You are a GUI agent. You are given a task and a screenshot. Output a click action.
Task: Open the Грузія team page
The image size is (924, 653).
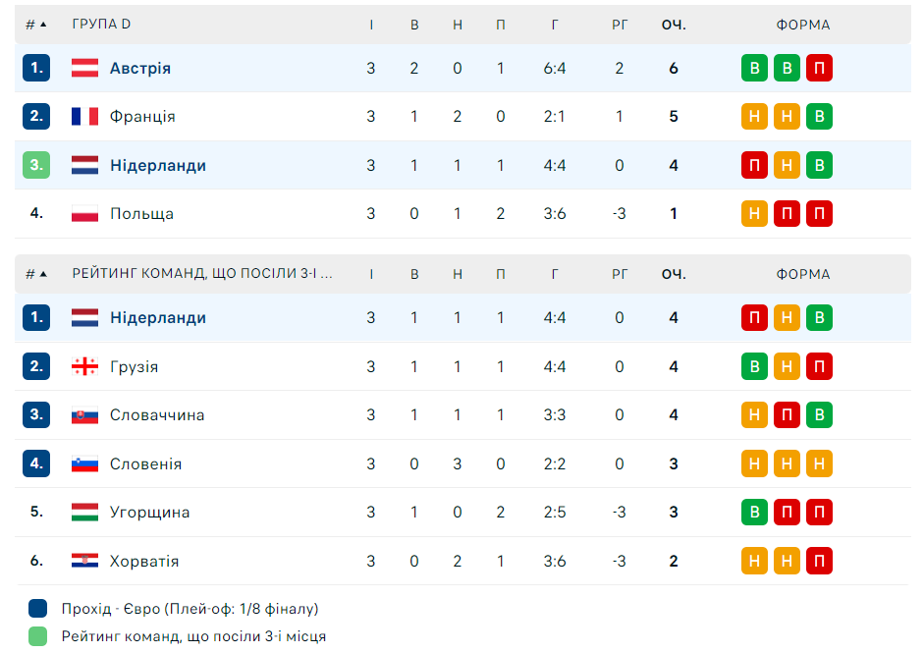(134, 366)
